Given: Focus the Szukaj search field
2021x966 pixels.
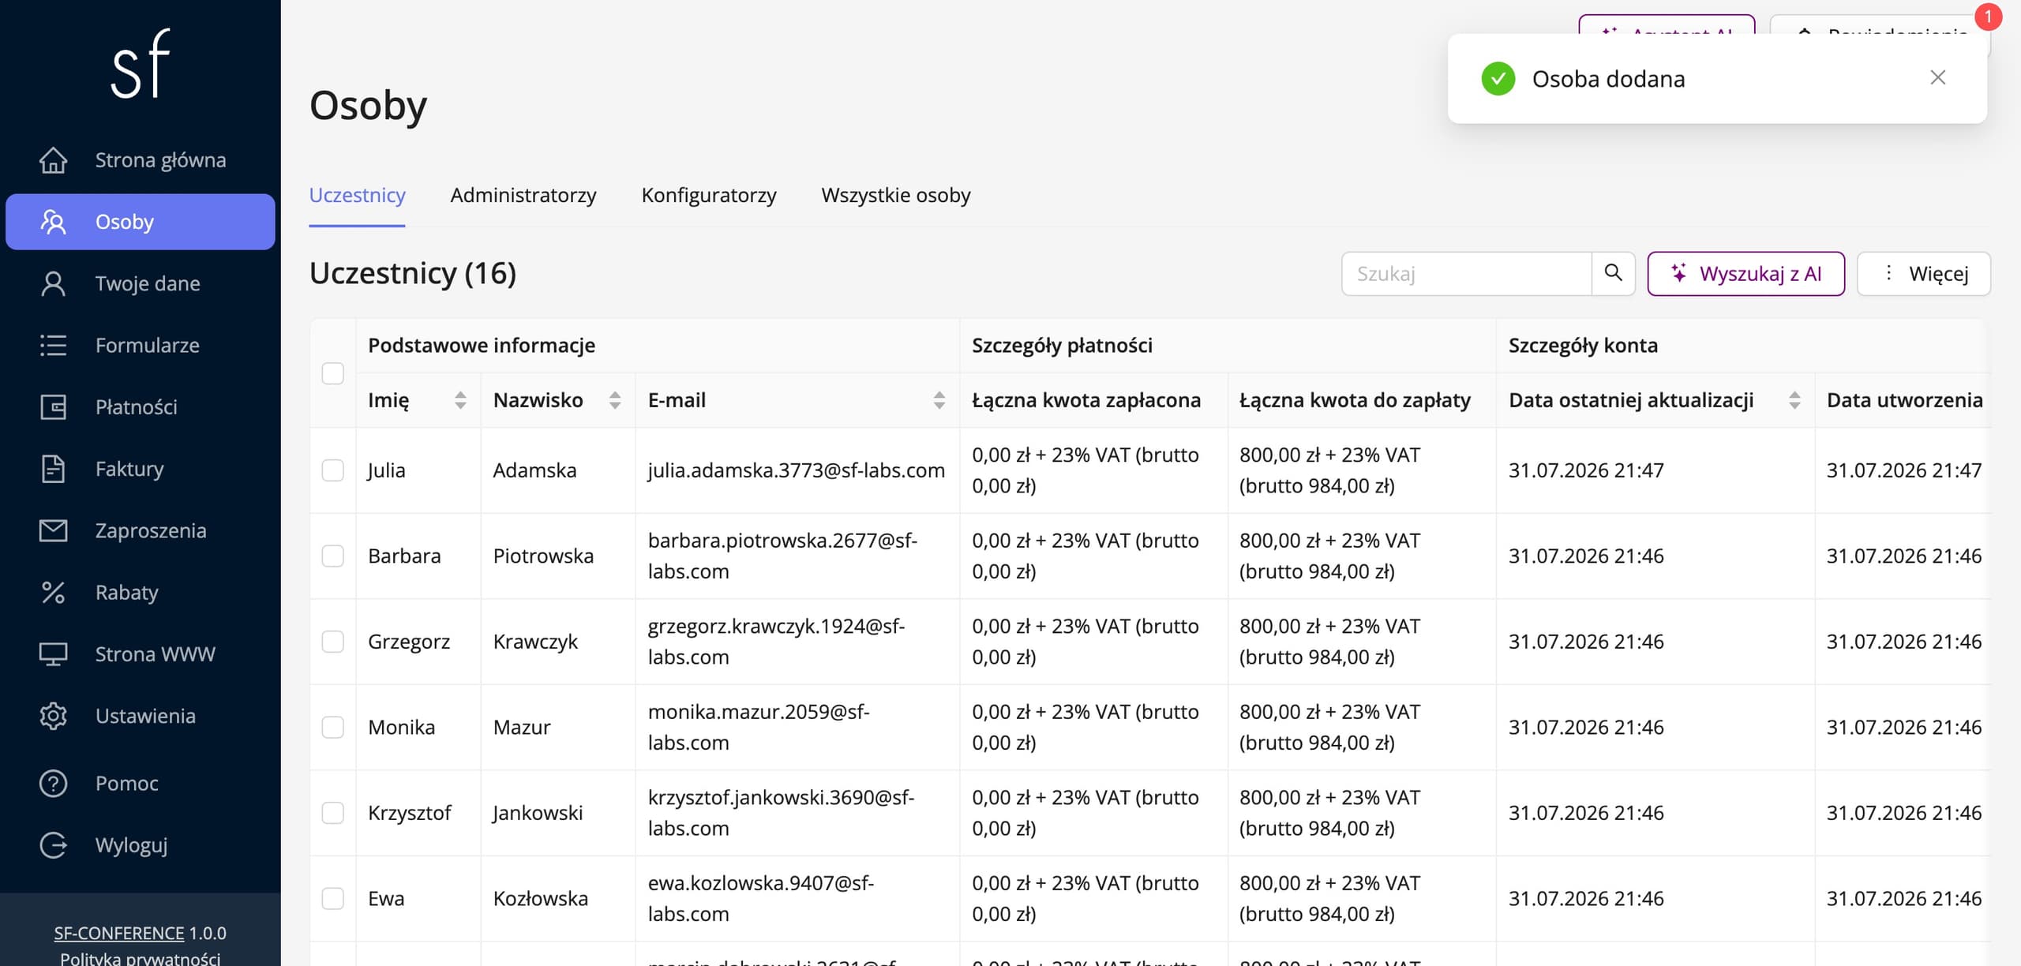Looking at the screenshot, I should coord(1467,273).
